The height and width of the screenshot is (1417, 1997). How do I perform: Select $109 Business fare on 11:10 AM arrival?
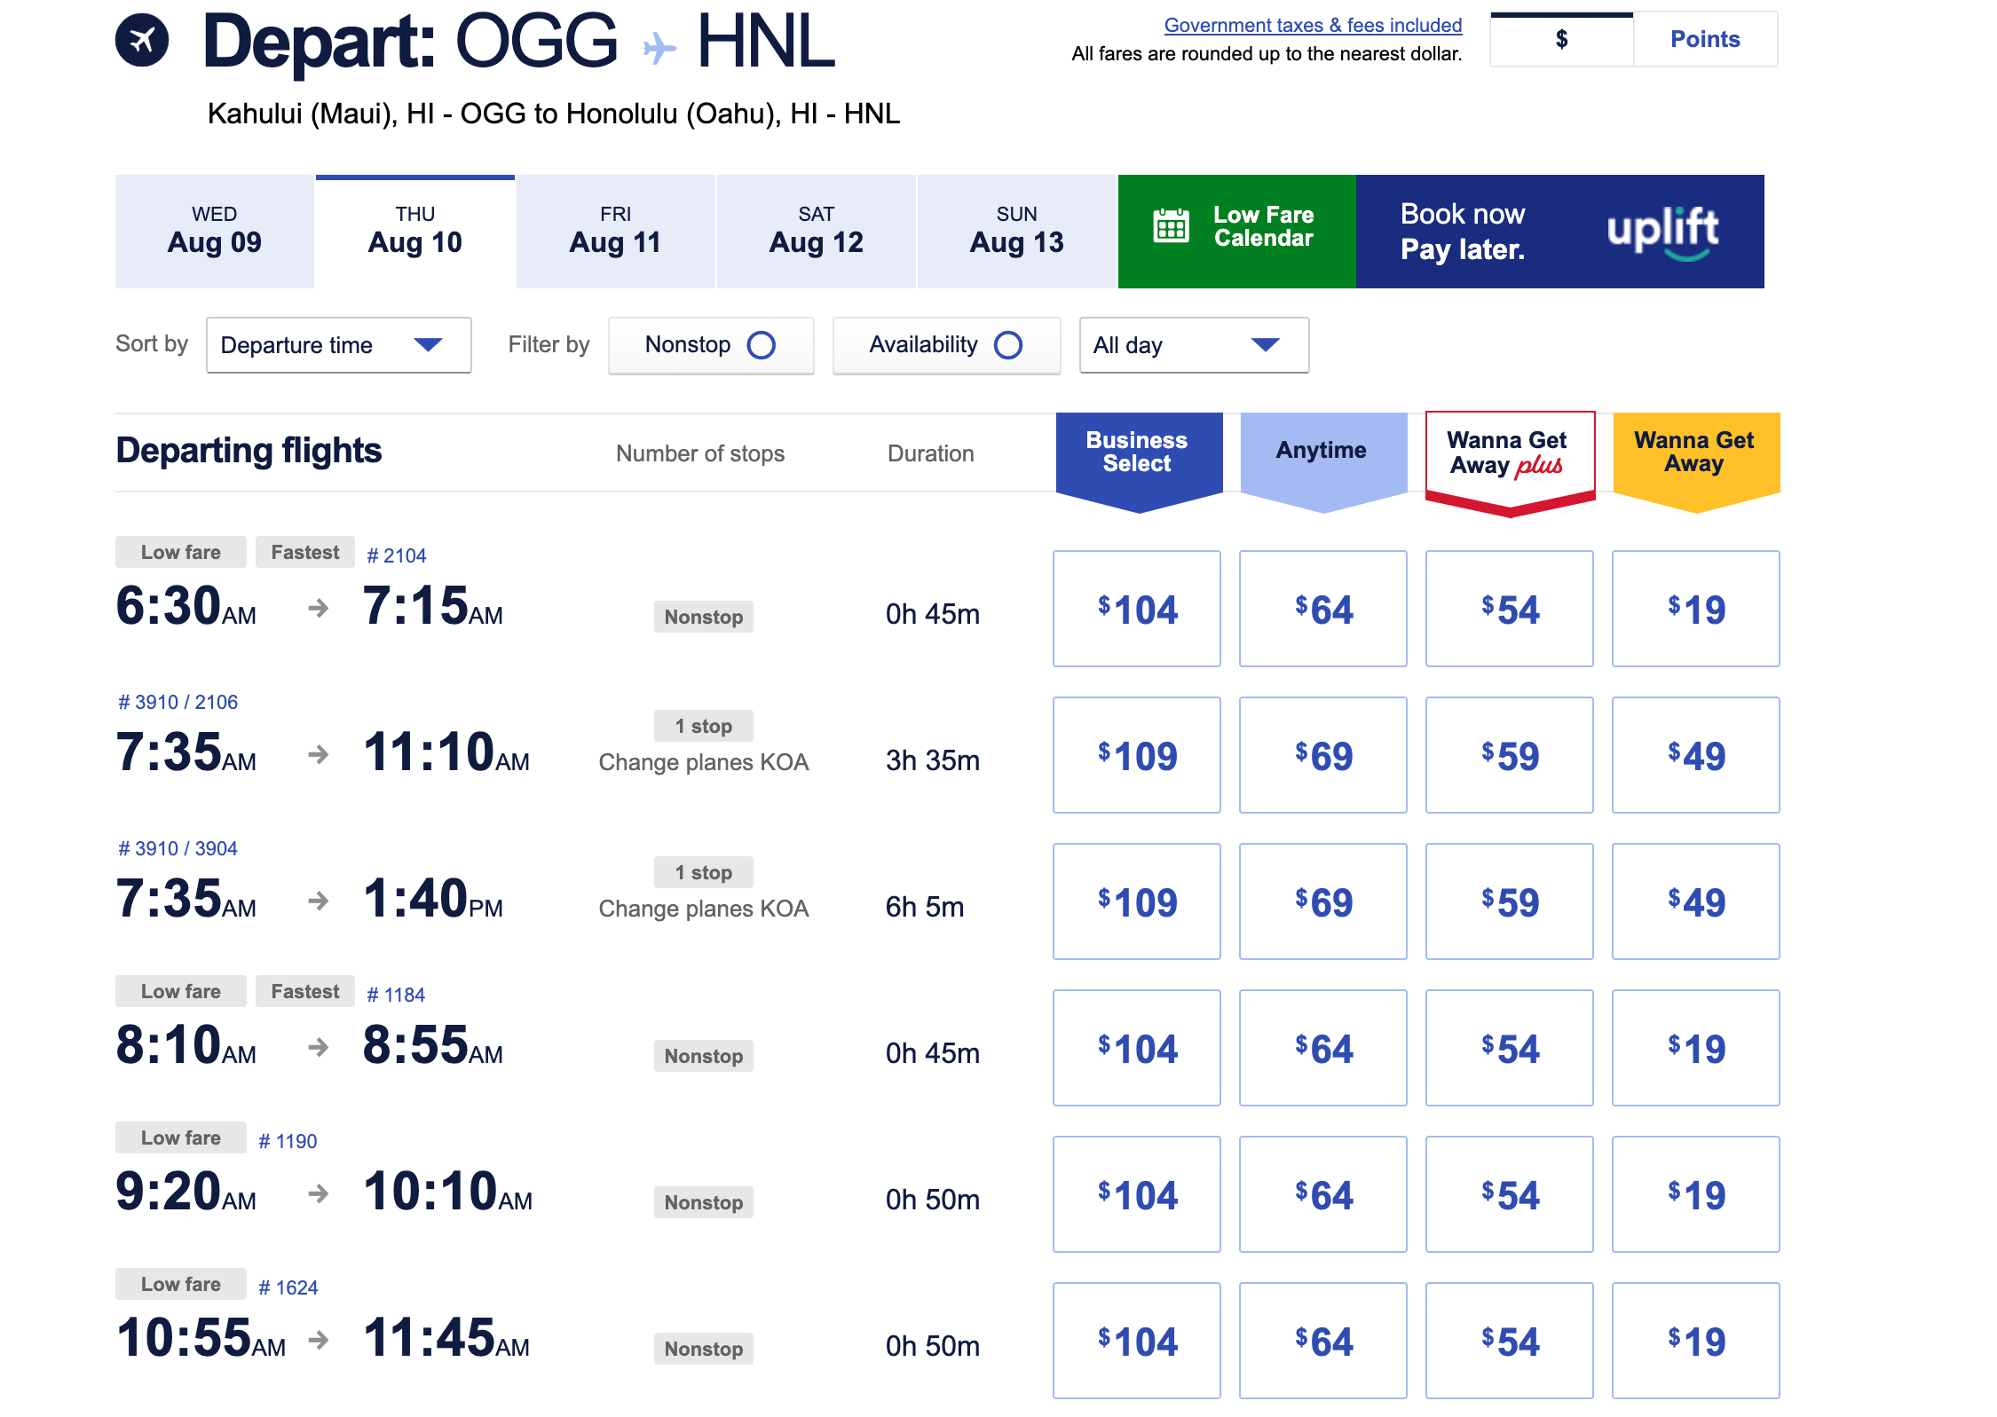coord(1137,755)
